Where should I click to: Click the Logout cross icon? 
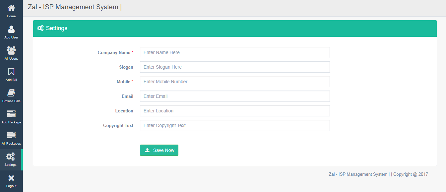[11, 178]
